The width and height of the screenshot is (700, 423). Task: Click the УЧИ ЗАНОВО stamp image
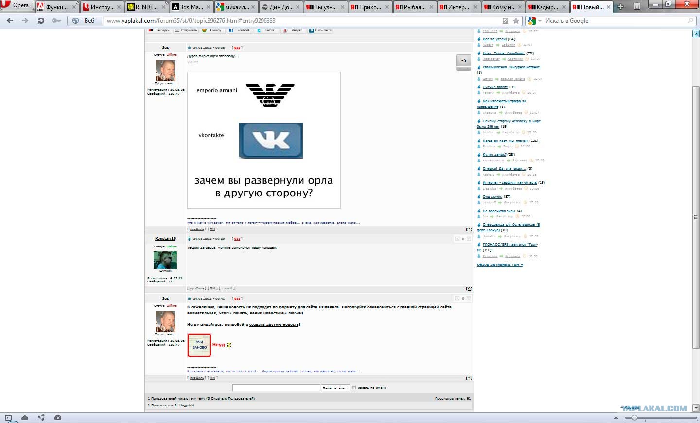[x=199, y=345]
